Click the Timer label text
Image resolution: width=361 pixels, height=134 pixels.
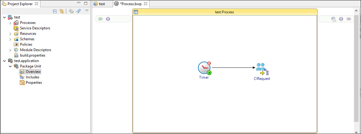click(204, 77)
